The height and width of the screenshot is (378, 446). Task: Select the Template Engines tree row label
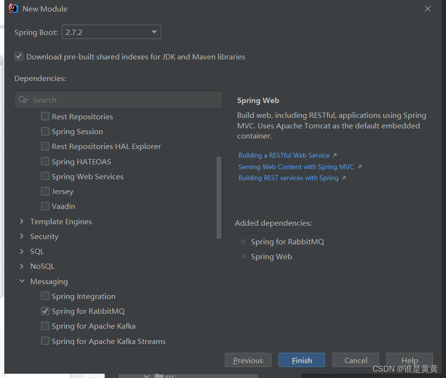click(61, 221)
